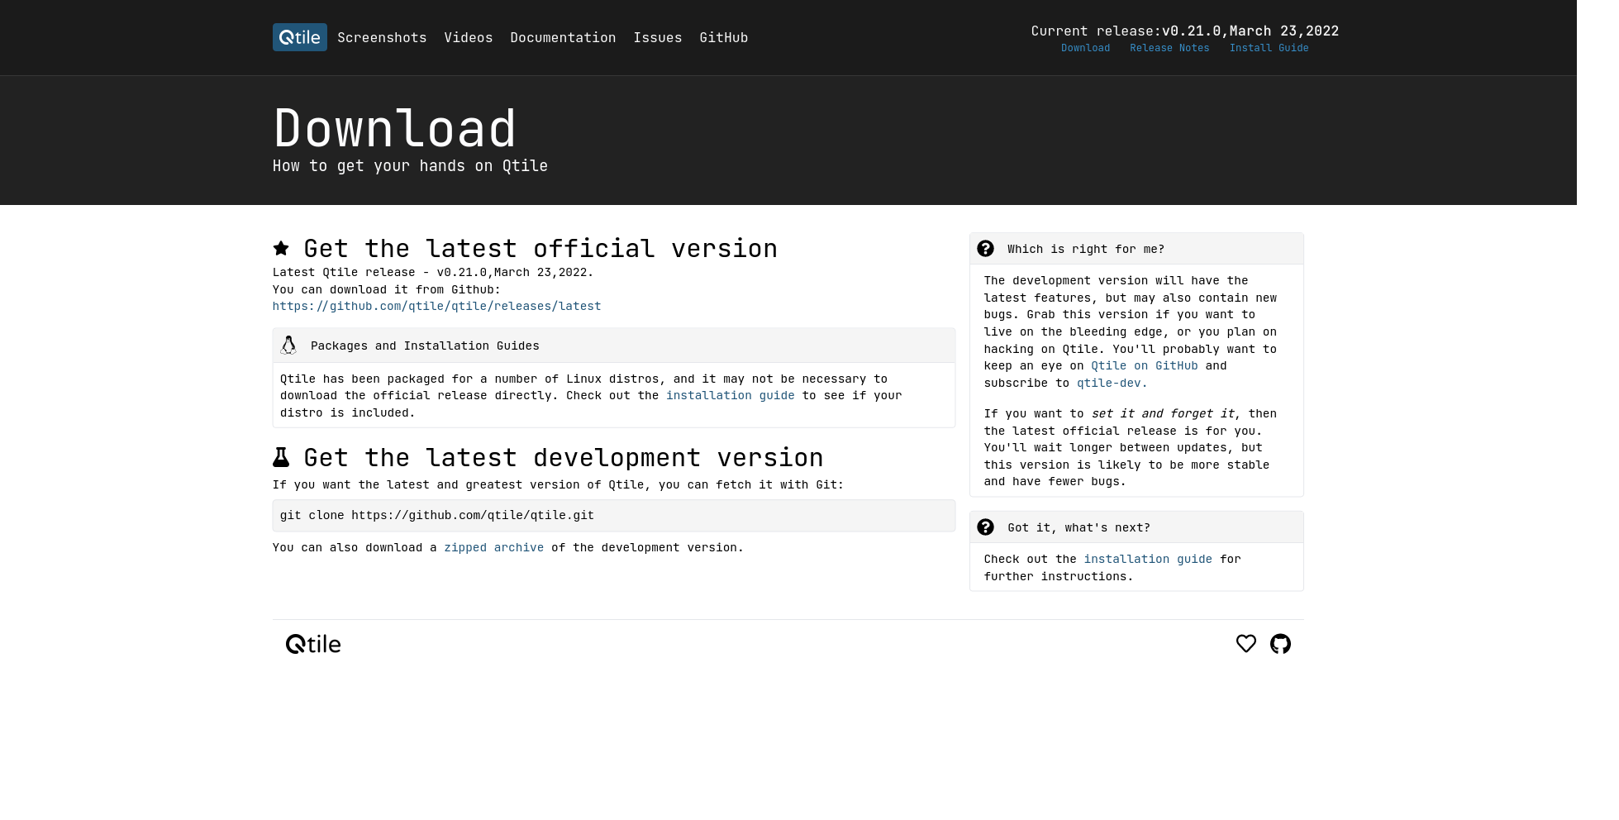The width and height of the screenshot is (1619, 820).
Task: Click the flask icon beside development version heading
Action: 282,456
